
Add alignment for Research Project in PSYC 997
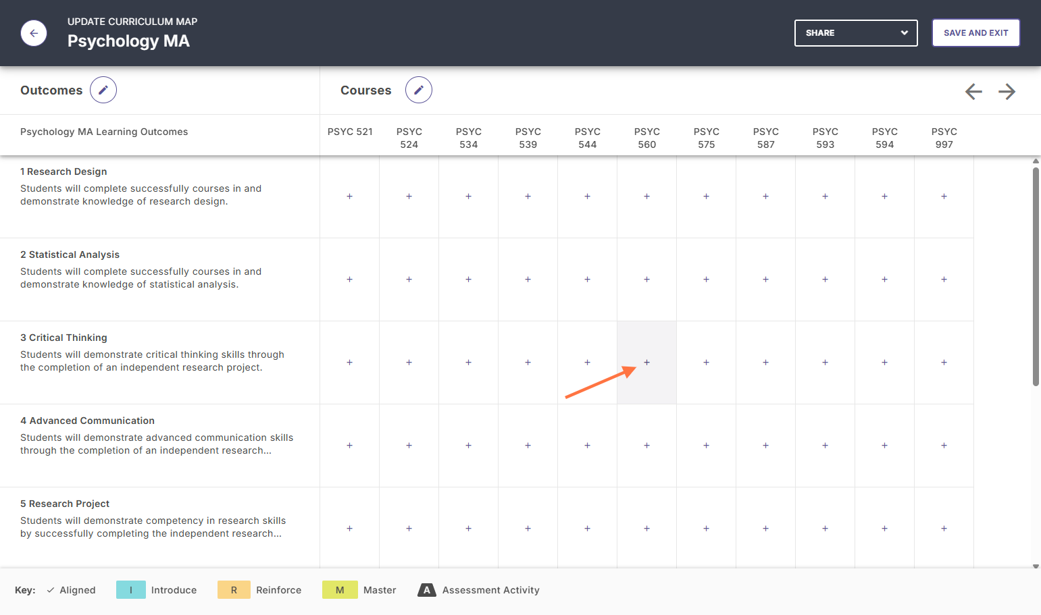click(x=944, y=529)
